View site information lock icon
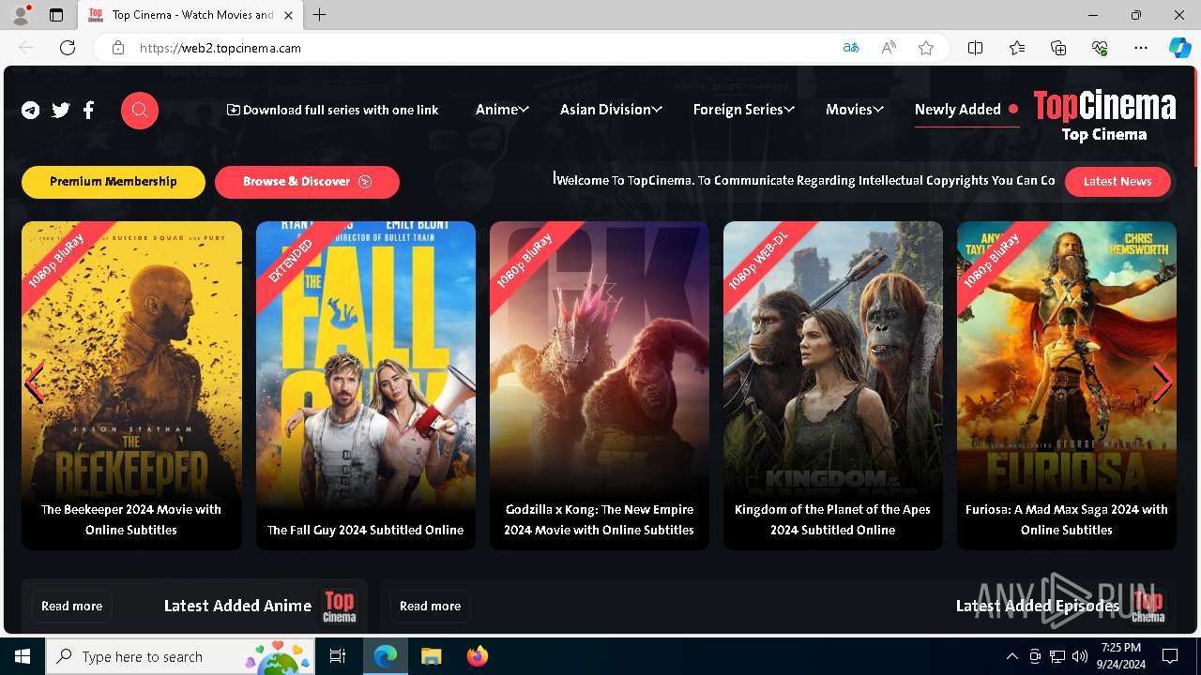 118,48
